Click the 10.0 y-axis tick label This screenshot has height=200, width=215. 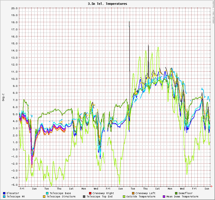14,79
